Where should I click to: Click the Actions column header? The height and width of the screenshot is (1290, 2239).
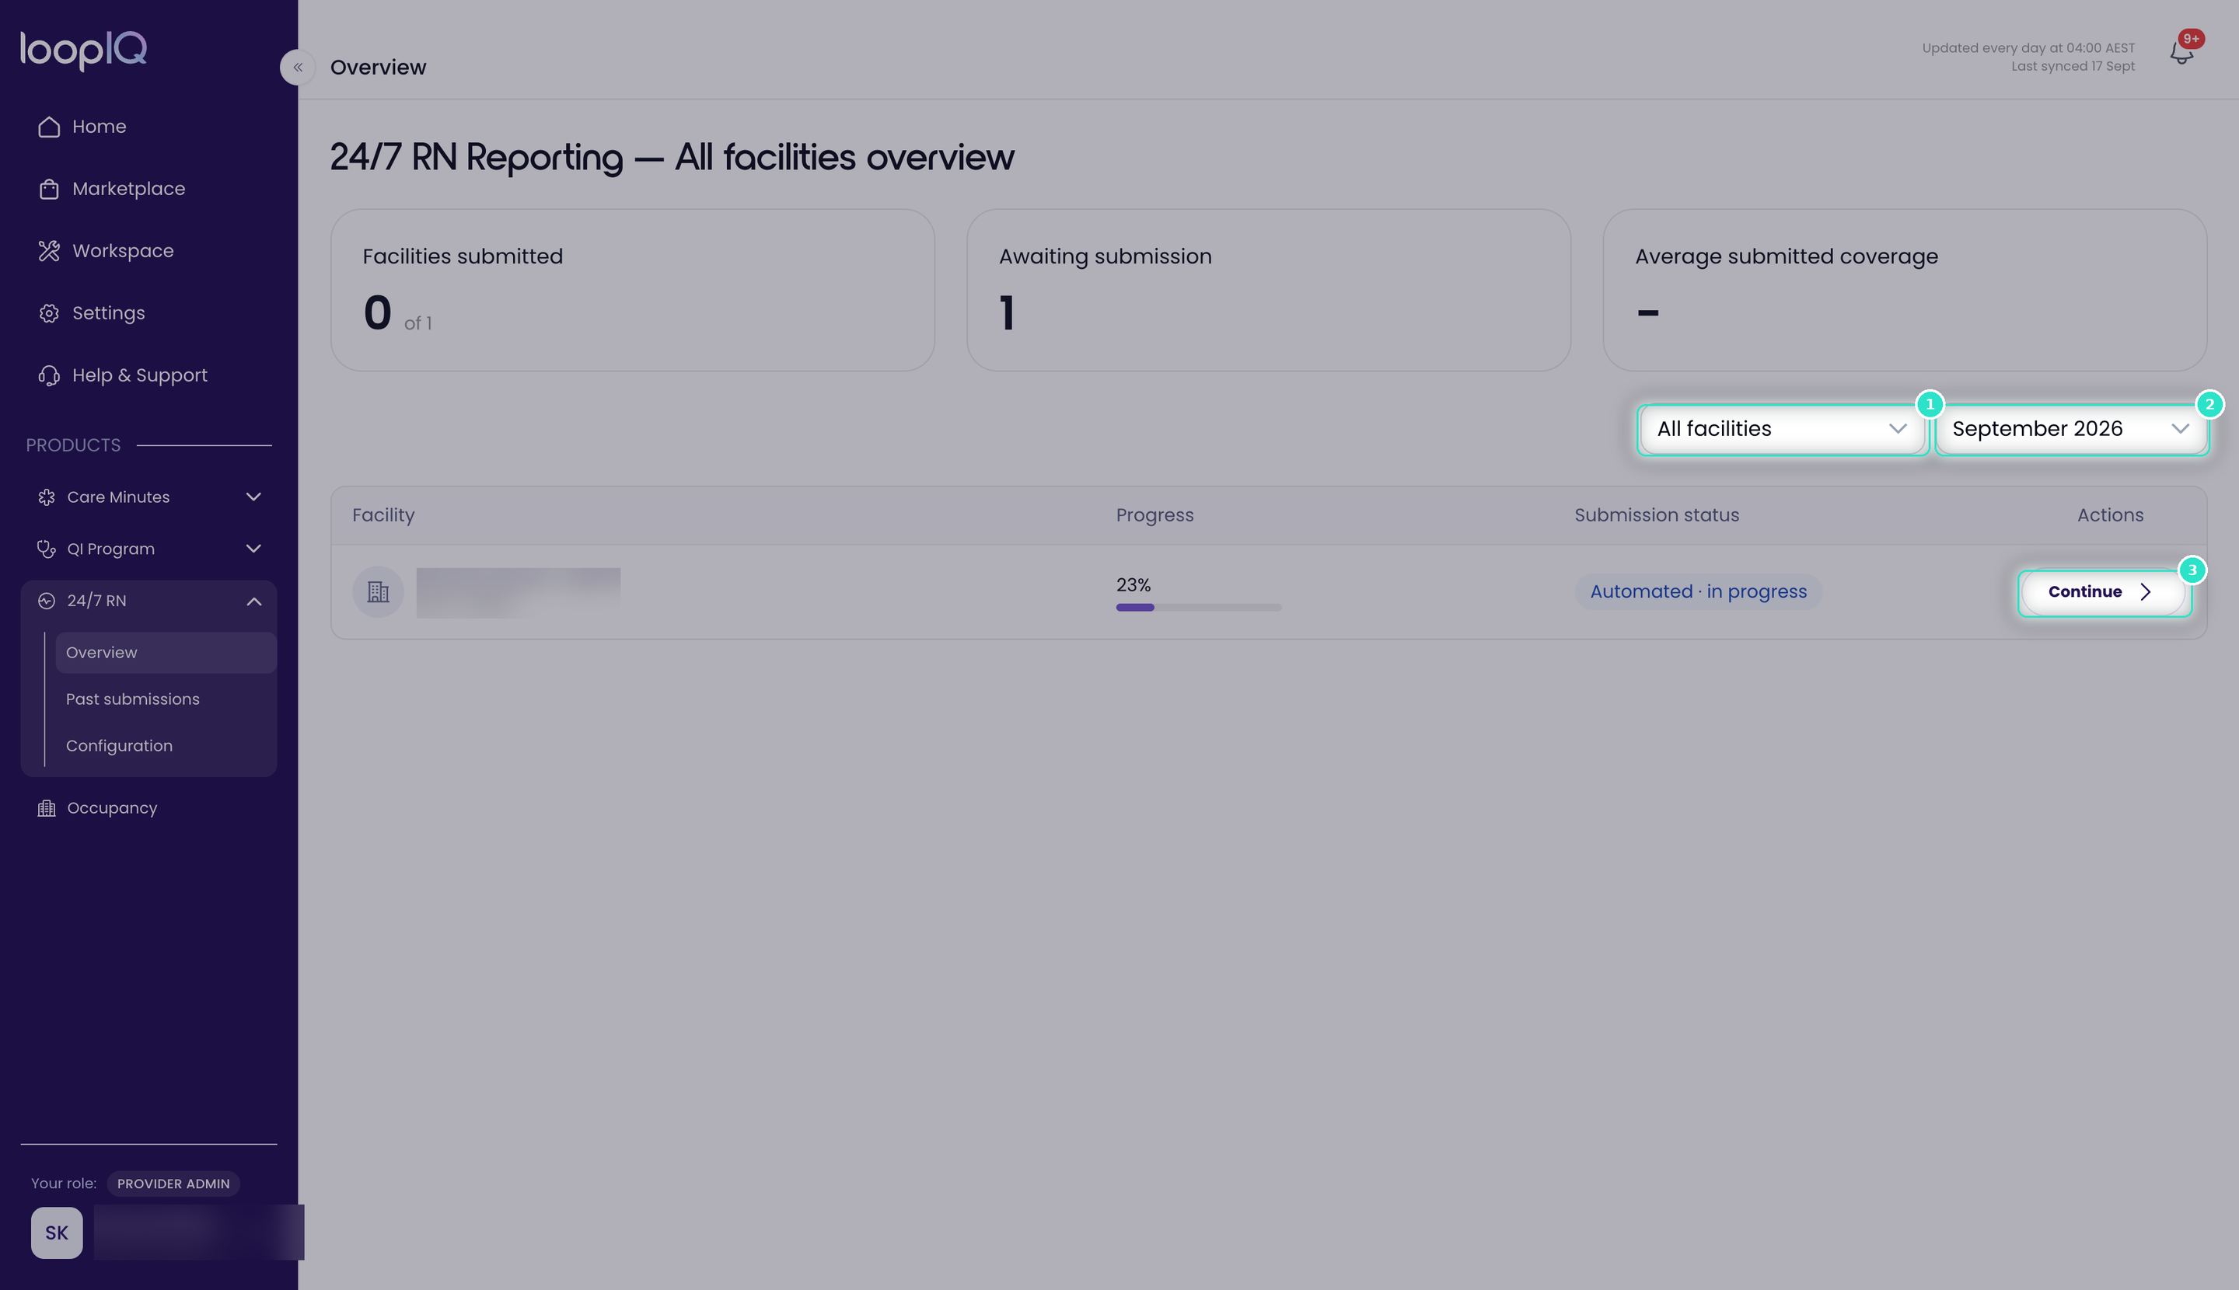pyautogui.click(x=2110, y=516)
